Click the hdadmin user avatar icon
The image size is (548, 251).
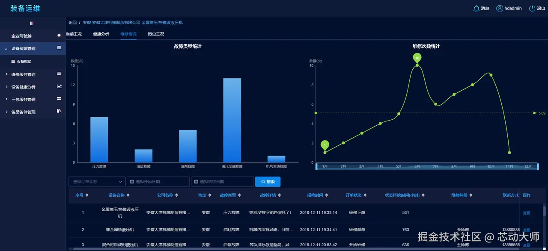pyautogui.click(x=500, y=8)
